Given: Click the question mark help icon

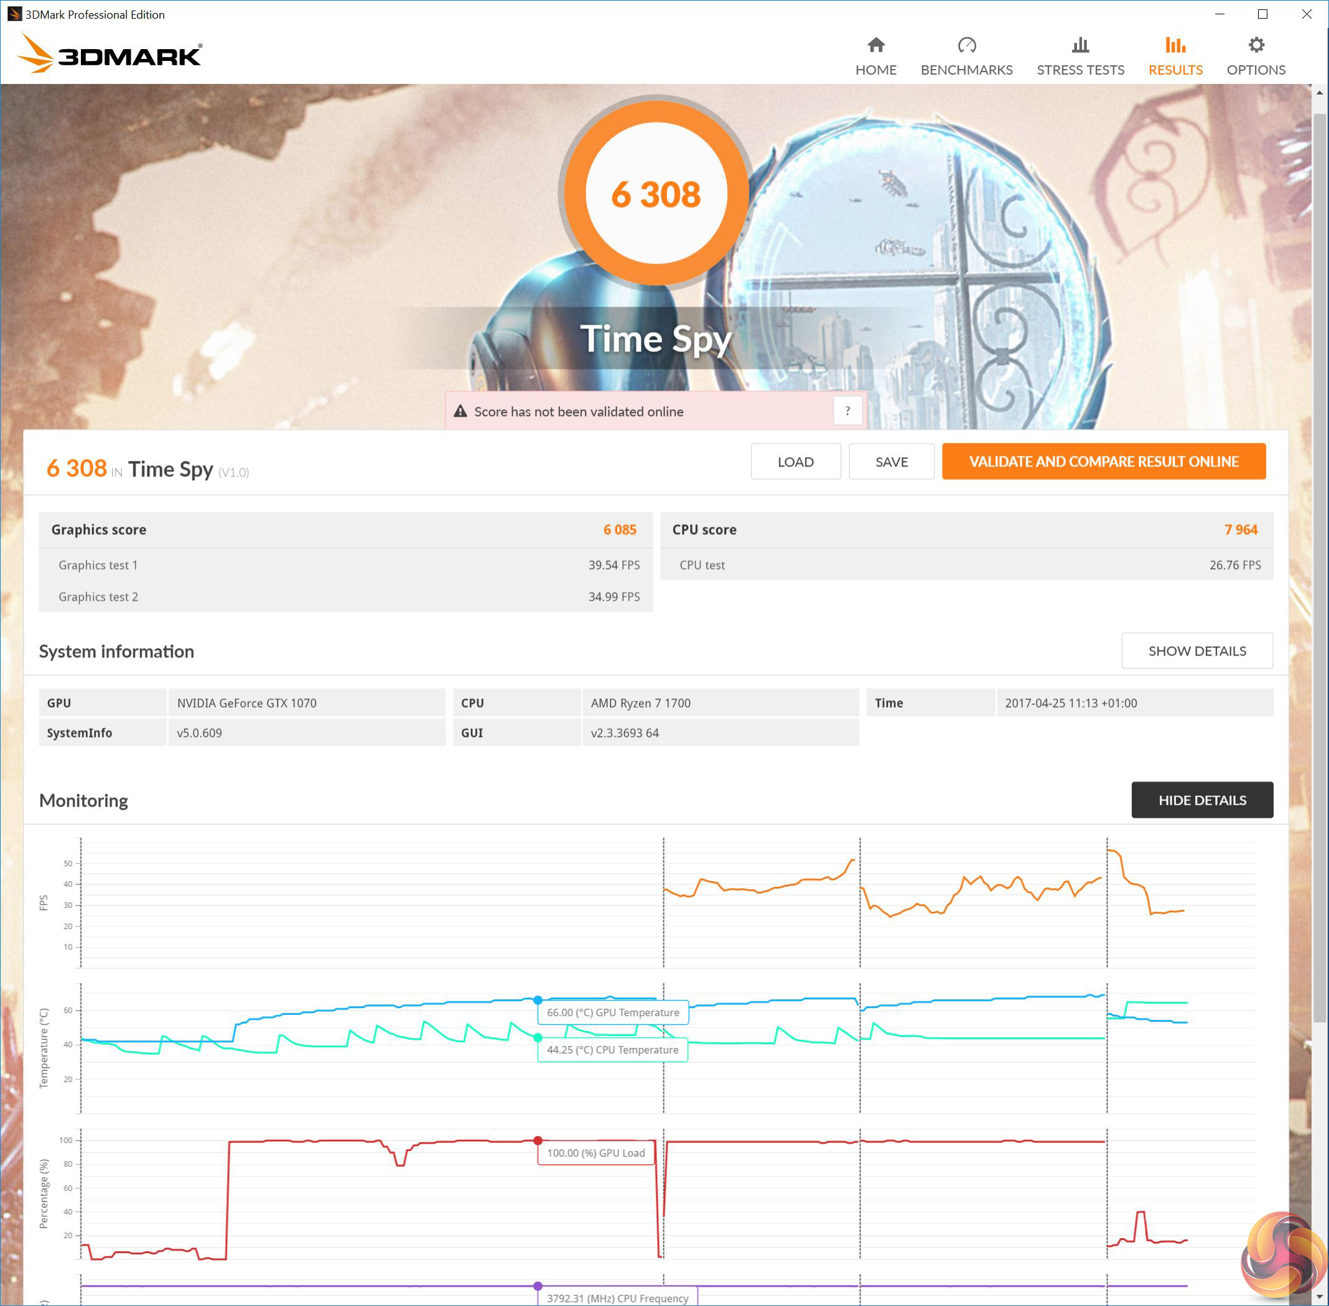Looking at the screenshot, I should coord(847,411).
